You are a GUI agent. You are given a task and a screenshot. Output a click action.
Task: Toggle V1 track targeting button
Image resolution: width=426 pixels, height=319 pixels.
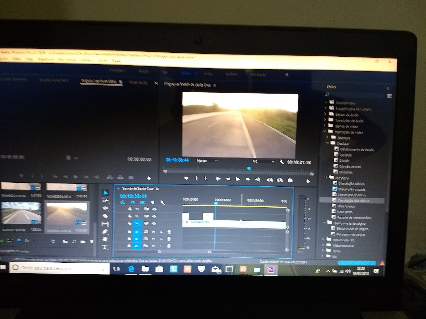pos(137,224)
